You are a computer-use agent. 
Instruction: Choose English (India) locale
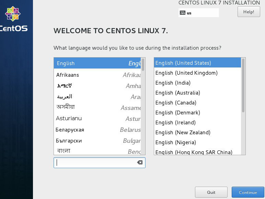[173, 83]
